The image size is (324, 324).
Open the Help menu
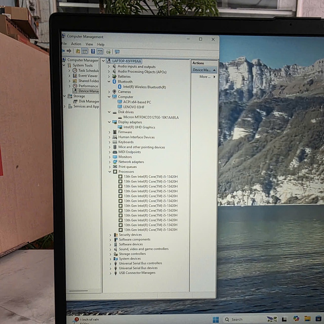[101, 44]
